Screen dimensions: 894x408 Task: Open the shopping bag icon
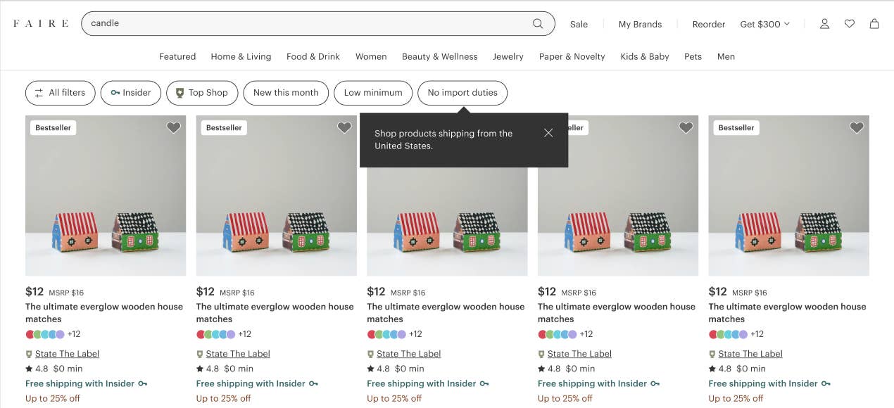[874, 24]
